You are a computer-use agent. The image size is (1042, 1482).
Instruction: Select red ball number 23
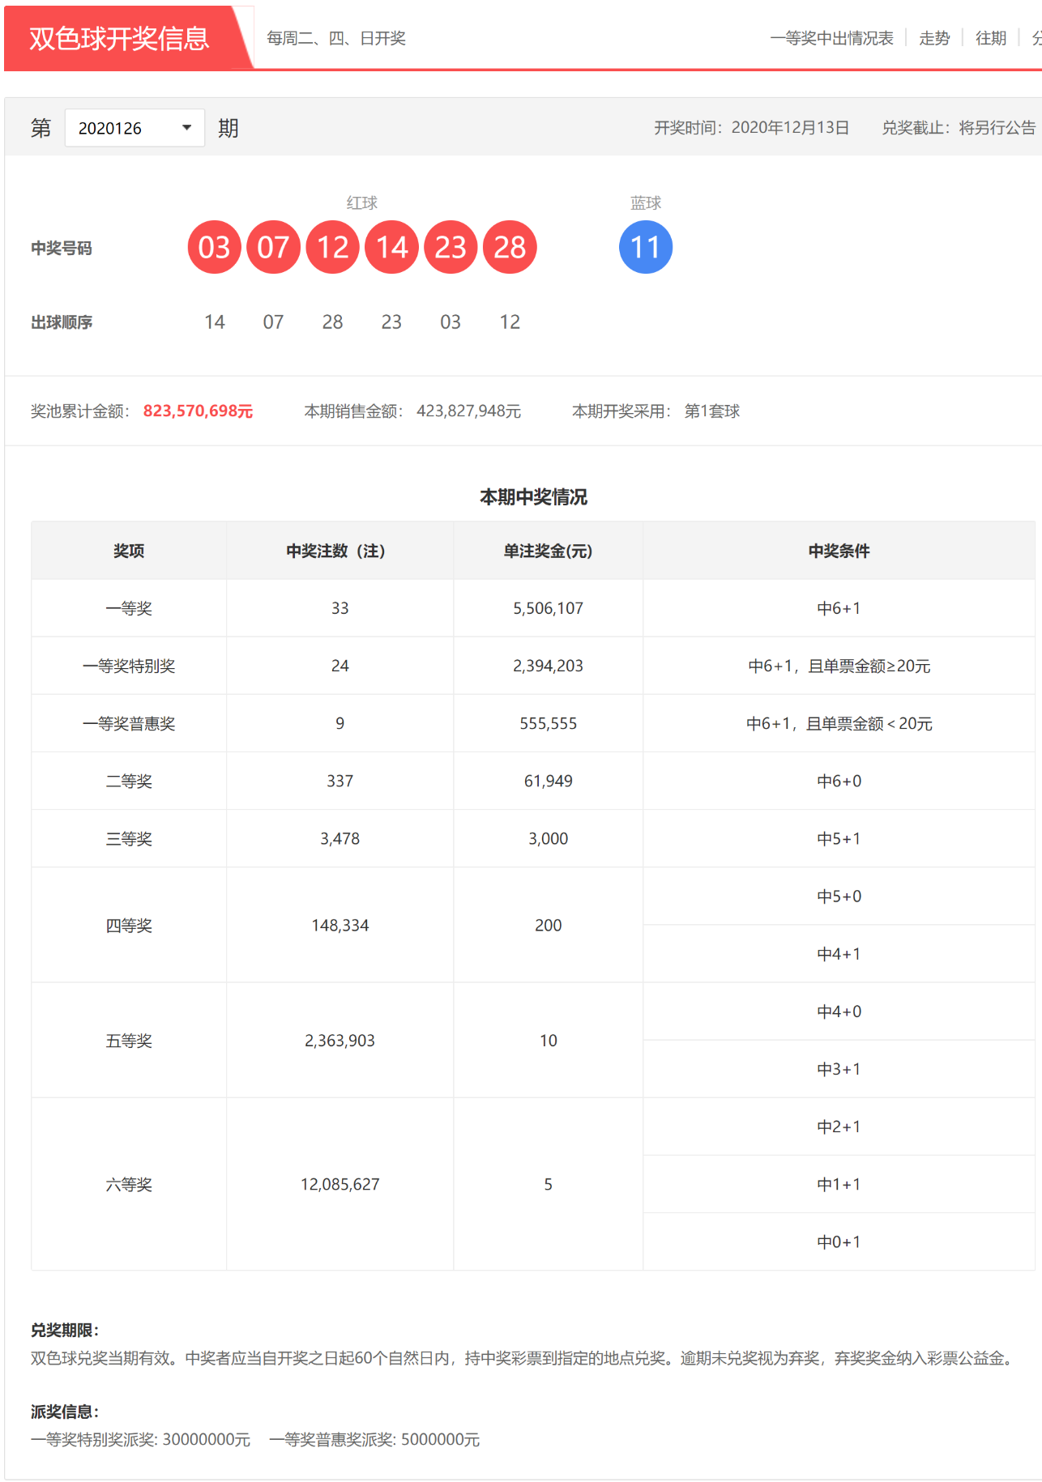coord(451,247)
